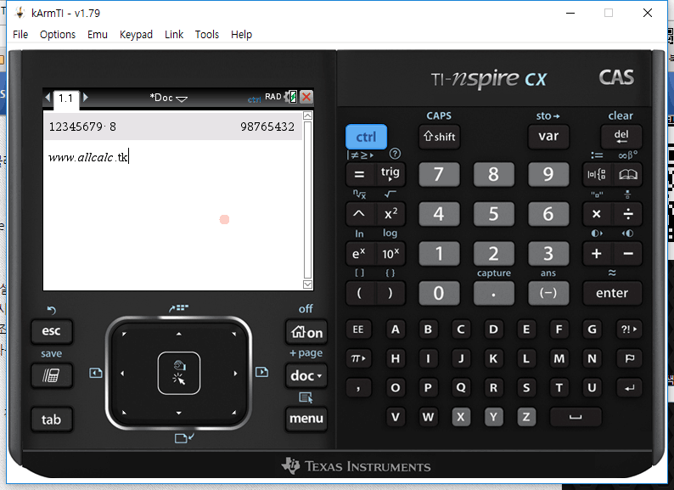
Task: Click the decimal point key
Action: [493, 293]
